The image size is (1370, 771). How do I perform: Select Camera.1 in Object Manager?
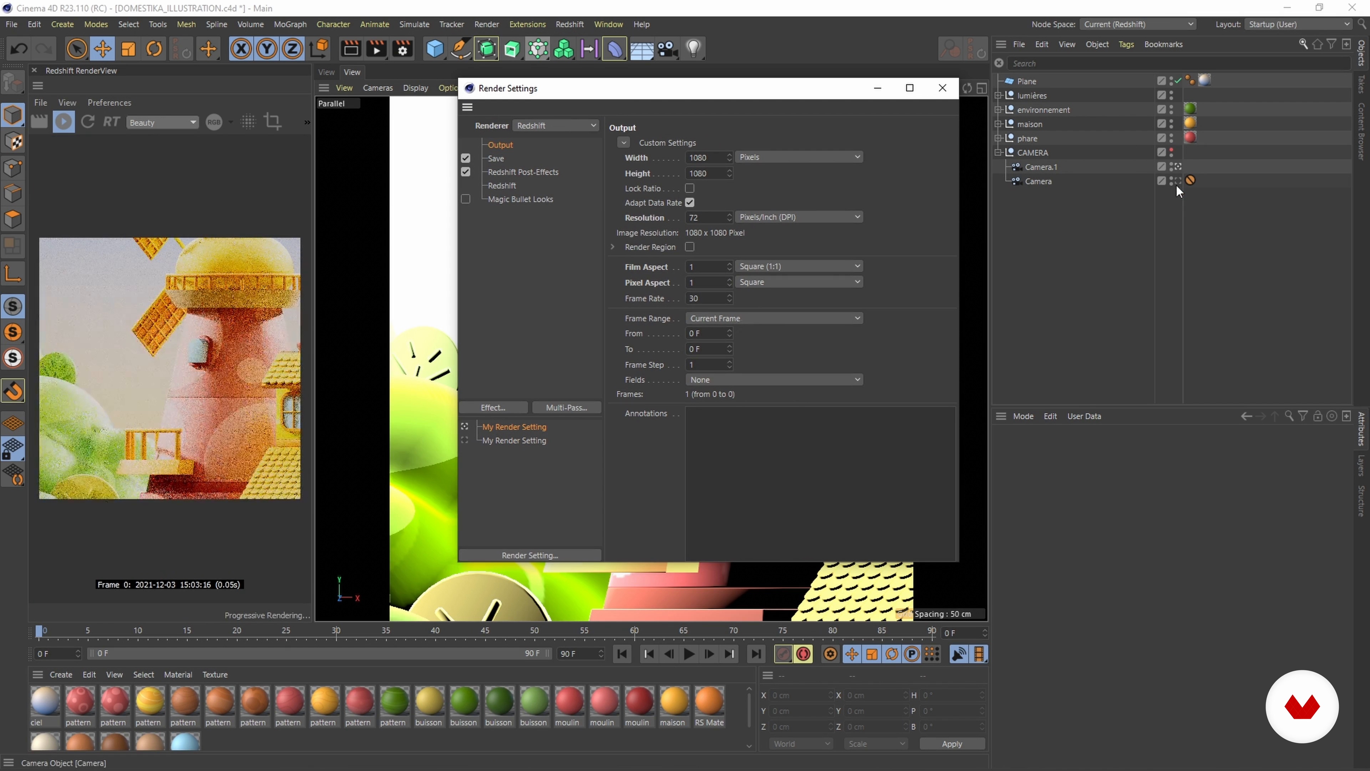point(1041,167)
